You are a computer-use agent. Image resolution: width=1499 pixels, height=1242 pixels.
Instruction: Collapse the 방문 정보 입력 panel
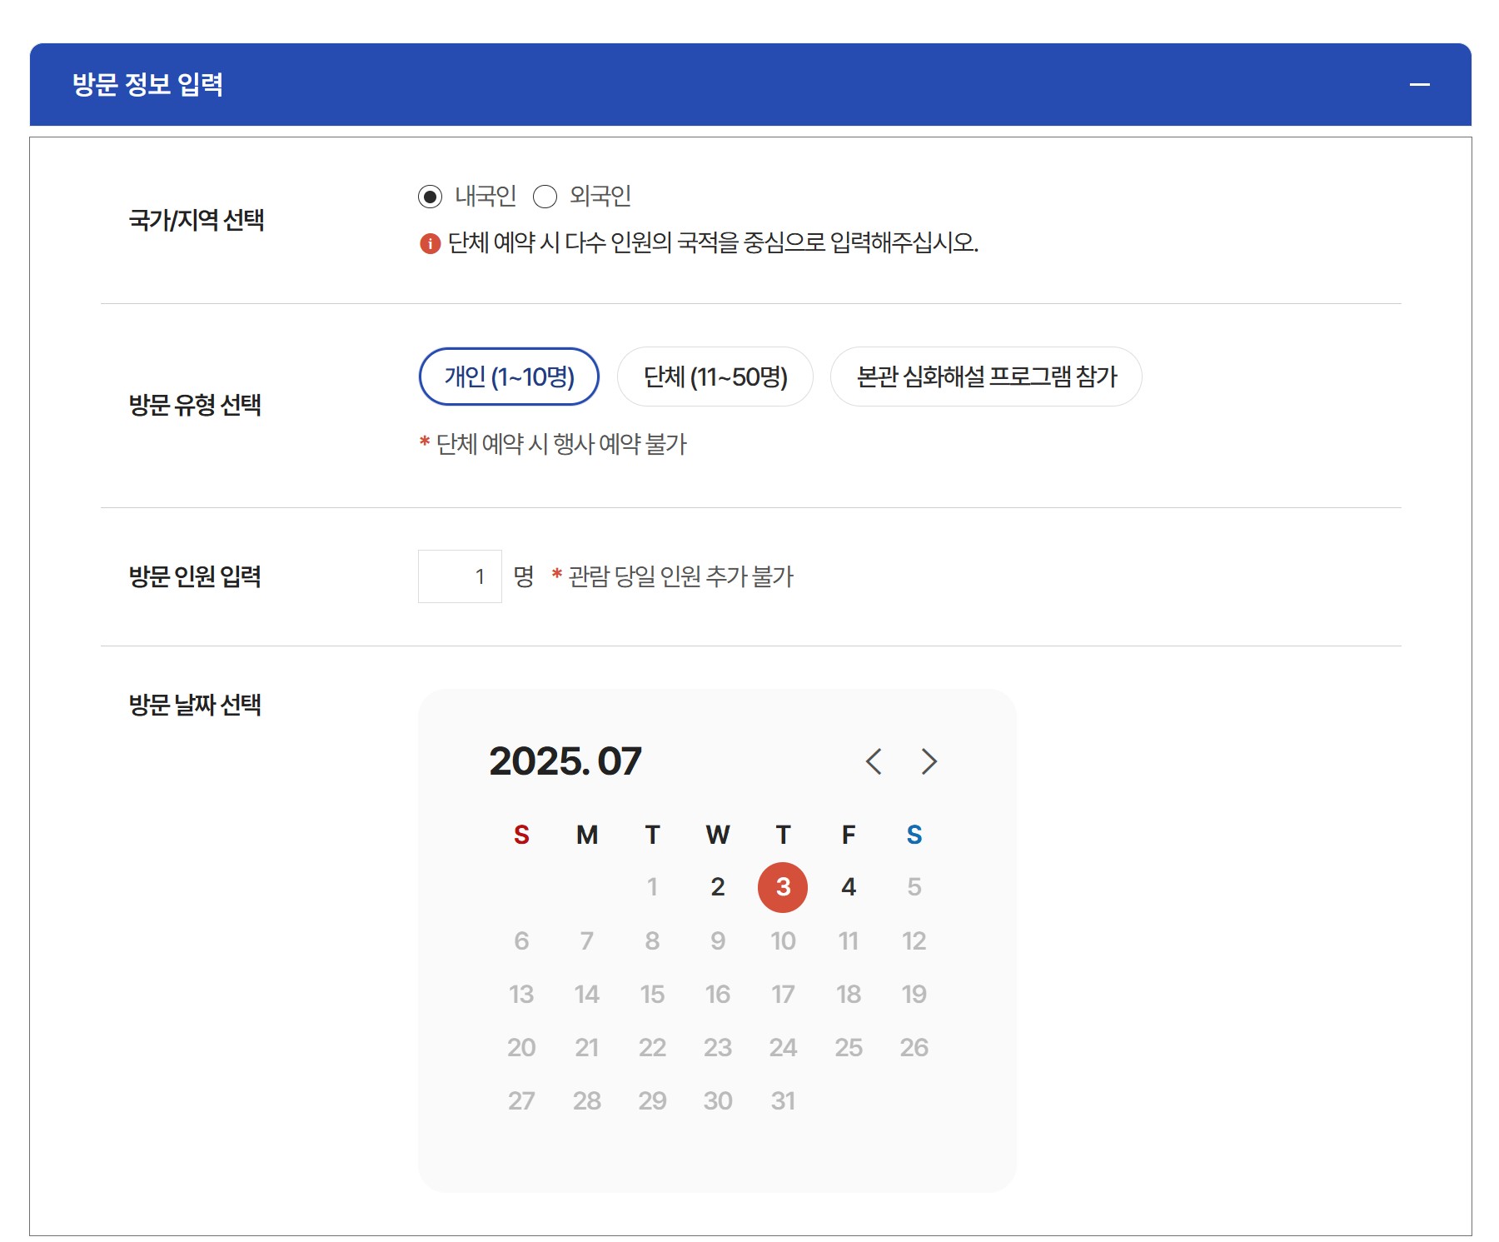pos(1421,83)
